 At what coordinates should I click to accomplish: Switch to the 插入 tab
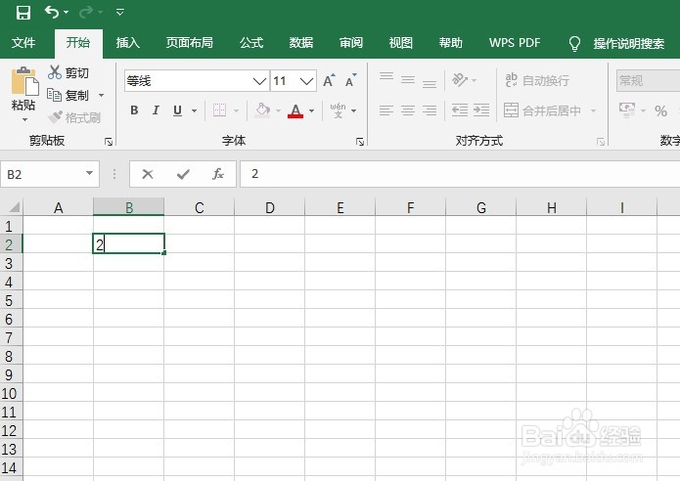pos(127,42)
